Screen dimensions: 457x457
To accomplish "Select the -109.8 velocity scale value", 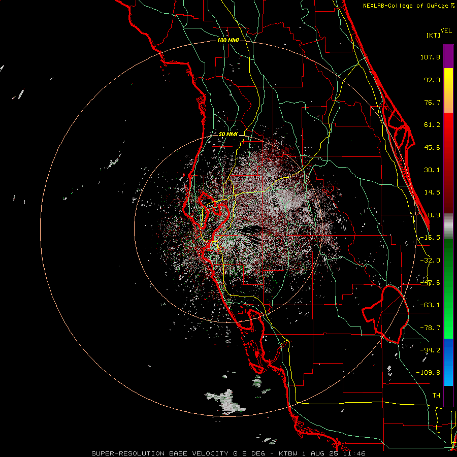I will pos(428,373).
